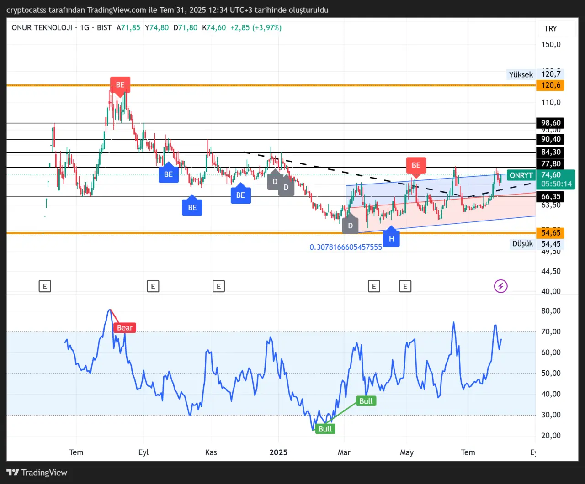Click the green ONRYT symbol price tag
585x484 pixels.
(x=521, y=175)
